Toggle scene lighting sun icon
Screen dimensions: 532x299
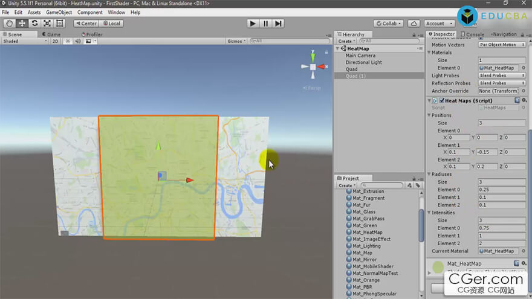click(x=68, y=41)
